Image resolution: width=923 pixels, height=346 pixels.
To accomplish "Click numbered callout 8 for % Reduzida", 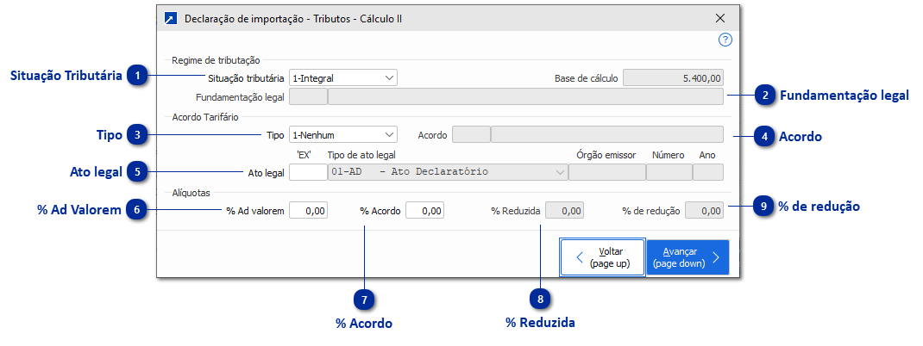I will click(x=540, y=299).
